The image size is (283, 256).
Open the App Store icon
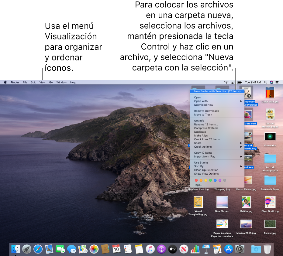(x=229, y=249)
